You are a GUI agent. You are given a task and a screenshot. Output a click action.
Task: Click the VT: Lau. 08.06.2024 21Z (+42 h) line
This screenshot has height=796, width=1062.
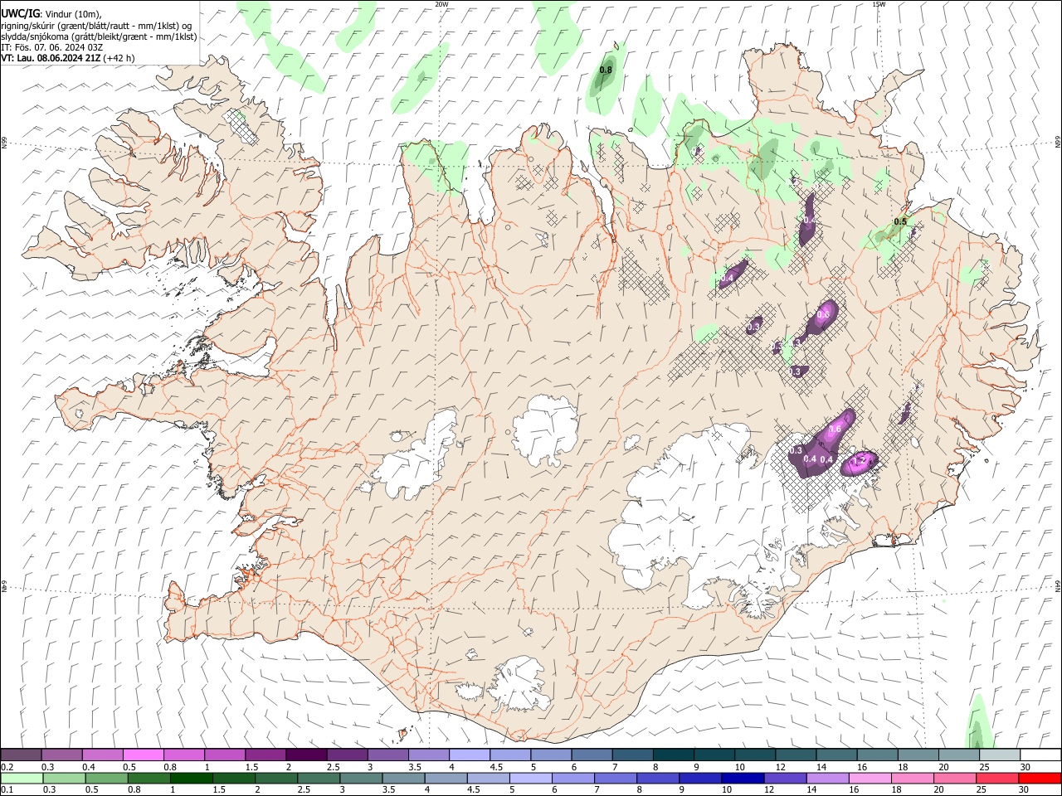68,58
